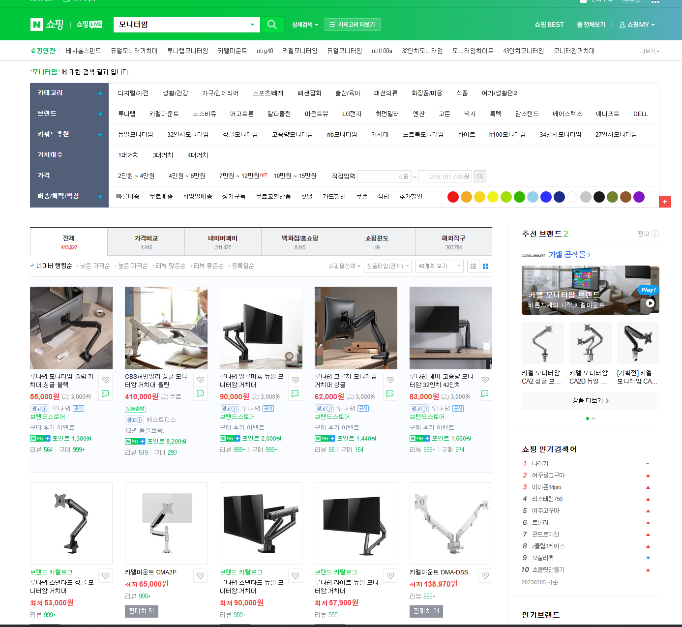Screen dimensions: 682x627
Task: Expand 카테고리 filter row plus
Action: click(x=100, y=93)
